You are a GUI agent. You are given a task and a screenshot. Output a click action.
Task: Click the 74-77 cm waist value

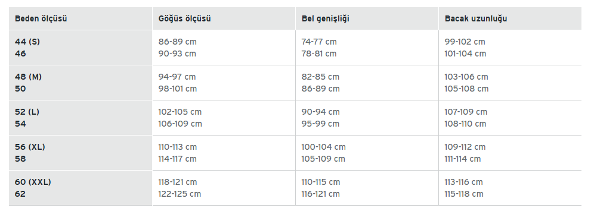pyautogui.click(x=319, y=42)
